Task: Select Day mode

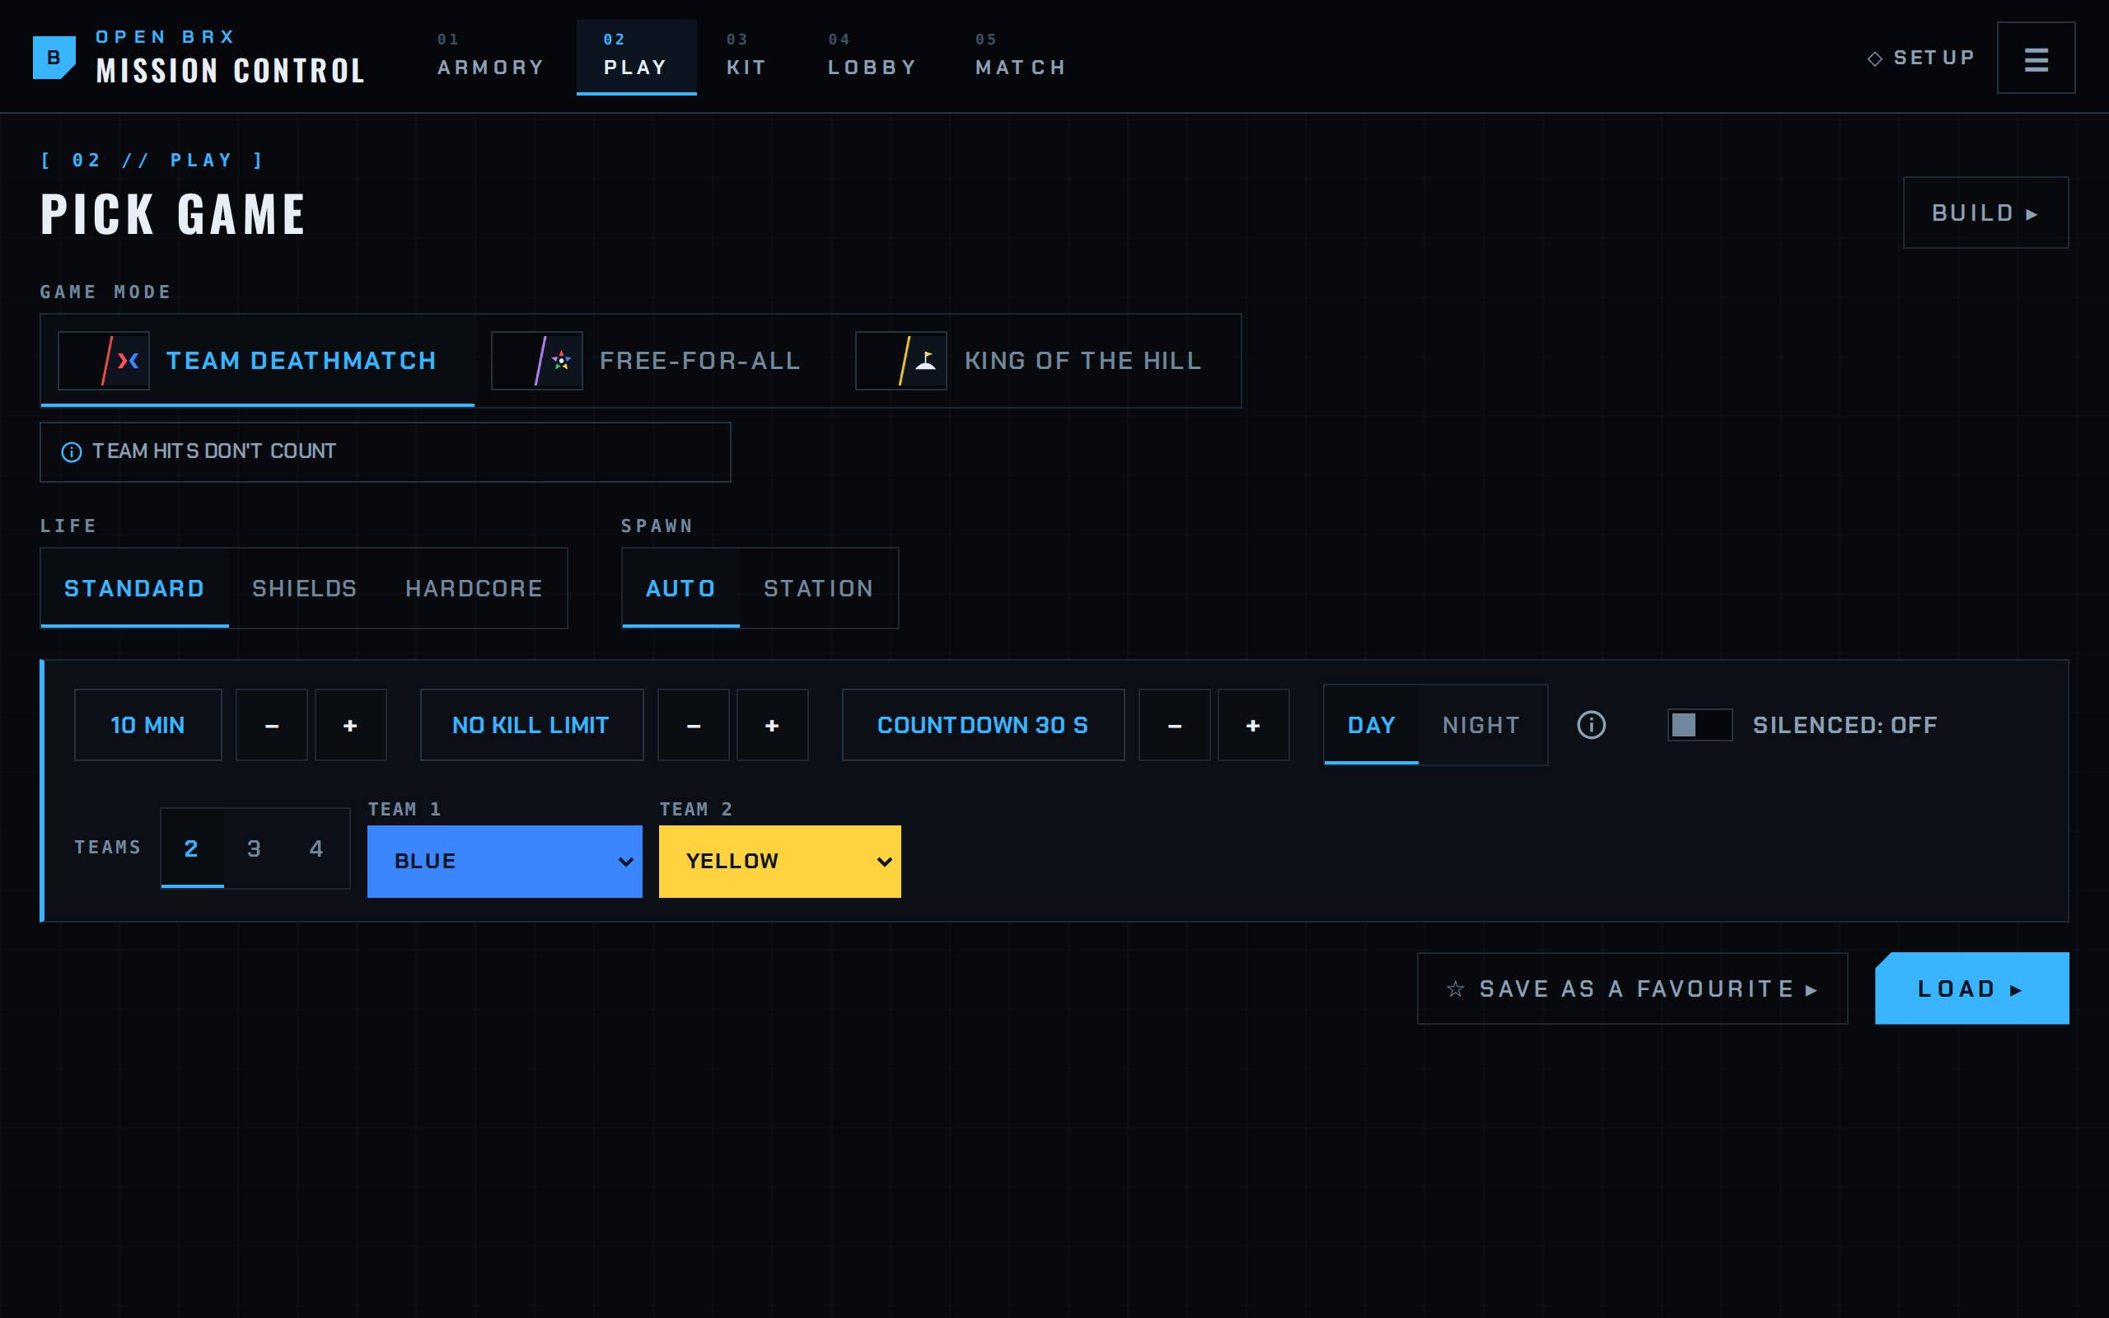Action: point(1371,725)
